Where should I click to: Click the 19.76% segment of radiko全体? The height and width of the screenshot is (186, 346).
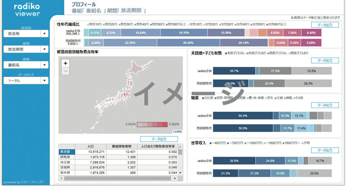tap(184, 33)
